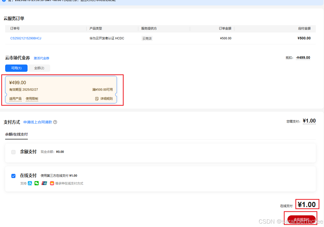The height and width of the screenshot is (227, 324).
Task: Click the 服务提供方 column header
Action: [149, 29]
